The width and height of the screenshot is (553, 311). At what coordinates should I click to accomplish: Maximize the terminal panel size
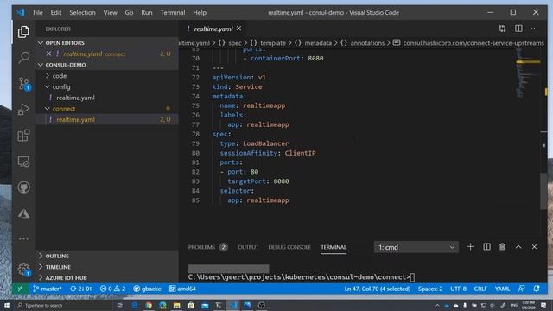tap(518, 247)
